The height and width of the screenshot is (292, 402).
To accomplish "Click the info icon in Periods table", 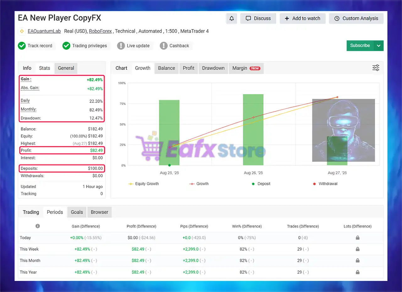I will [38, 226].
